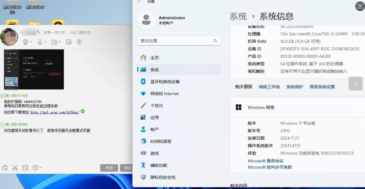Open 应用 settings
Viewport: 365px width, 189px height.
[x=179, y=118]
